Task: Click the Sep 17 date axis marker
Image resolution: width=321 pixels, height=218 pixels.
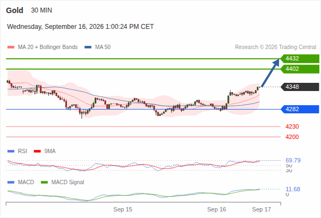Action: (262, 209)
